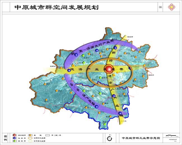Click the green county-level city symbol in legend
This screenshot has width=182, height=145.
[x=14, y=141]
